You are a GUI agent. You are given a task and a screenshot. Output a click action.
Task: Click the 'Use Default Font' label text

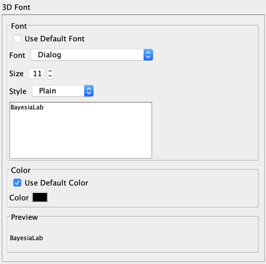coord(54,39)
